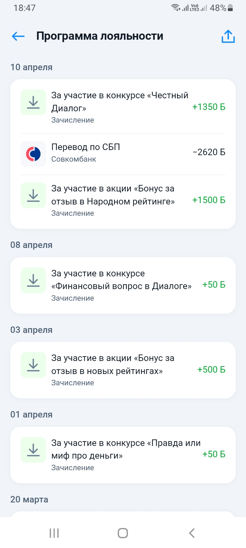
Task: Tap the share/export icon at top right
Action: [x=228, y=36]
